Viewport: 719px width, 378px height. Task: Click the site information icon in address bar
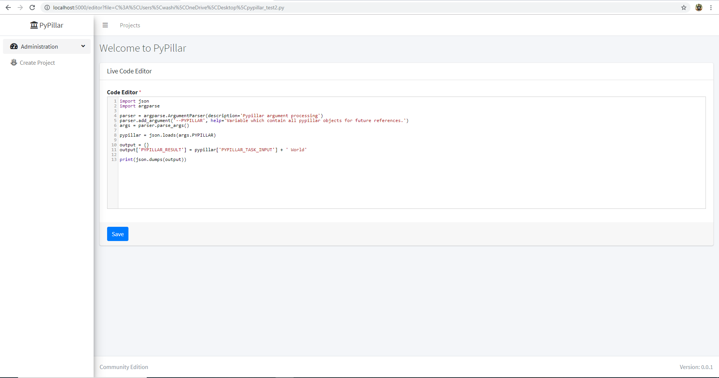(x=47, y=7)
